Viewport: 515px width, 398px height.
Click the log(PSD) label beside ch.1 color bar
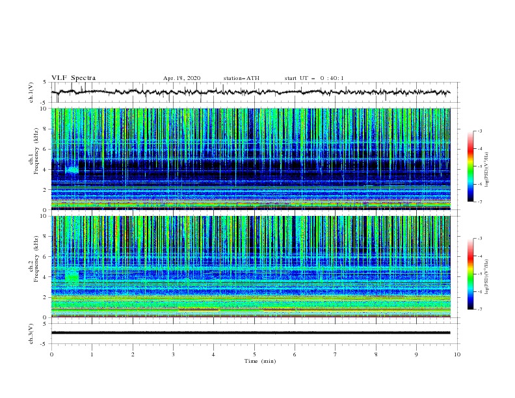(x=487, y=170)
